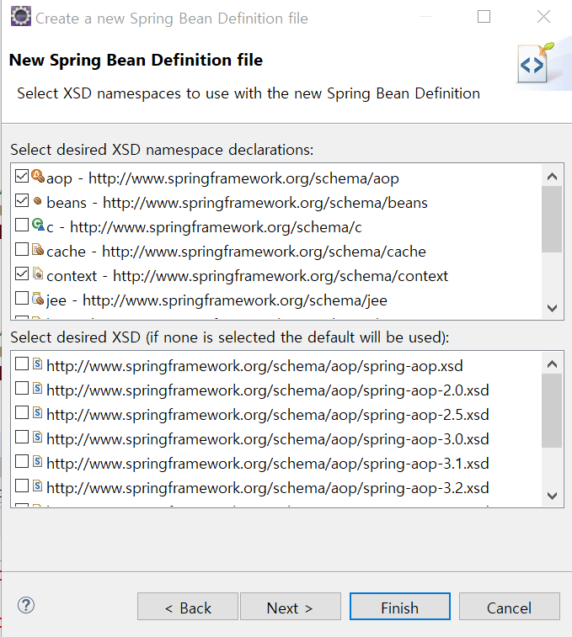Screen dimensions: 572x637
Task: Uncheck the beans namespace checkbox
Action: [22, 200]
